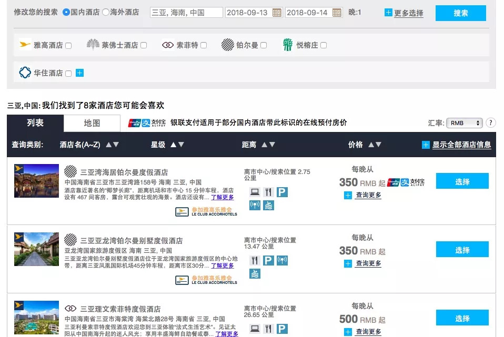This screenshot has width=504, height=337.
Task: Sort price ascending arrow
Action: pos(371,145)
